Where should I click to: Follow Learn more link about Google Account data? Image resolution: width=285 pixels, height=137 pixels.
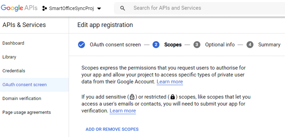pos(170,82)
